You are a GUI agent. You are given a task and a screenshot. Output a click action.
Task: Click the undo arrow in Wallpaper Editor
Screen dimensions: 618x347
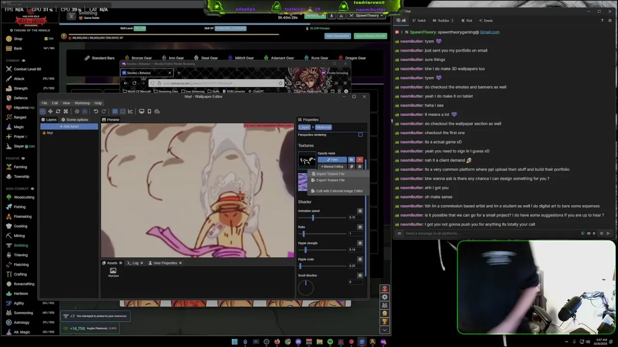(96, 111)
